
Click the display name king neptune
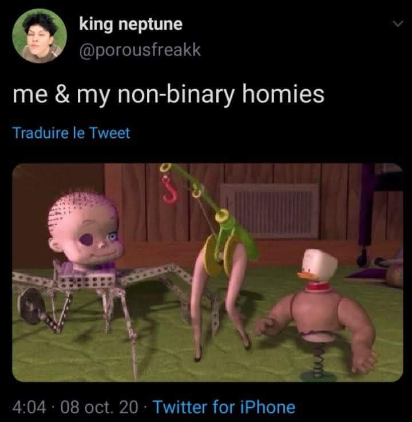point(131,25)
